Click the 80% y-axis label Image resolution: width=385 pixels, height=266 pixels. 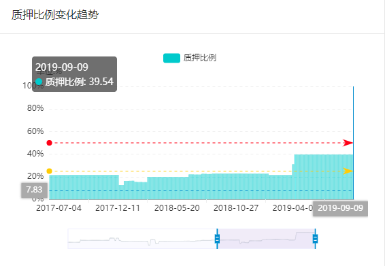pyautogui.click(x=35, y=108)
